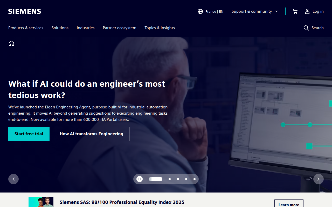The width and height of the screenshot is (332, 207).
Task: Click the hero headline about AI engineer work
Action: tap(87, 90)
